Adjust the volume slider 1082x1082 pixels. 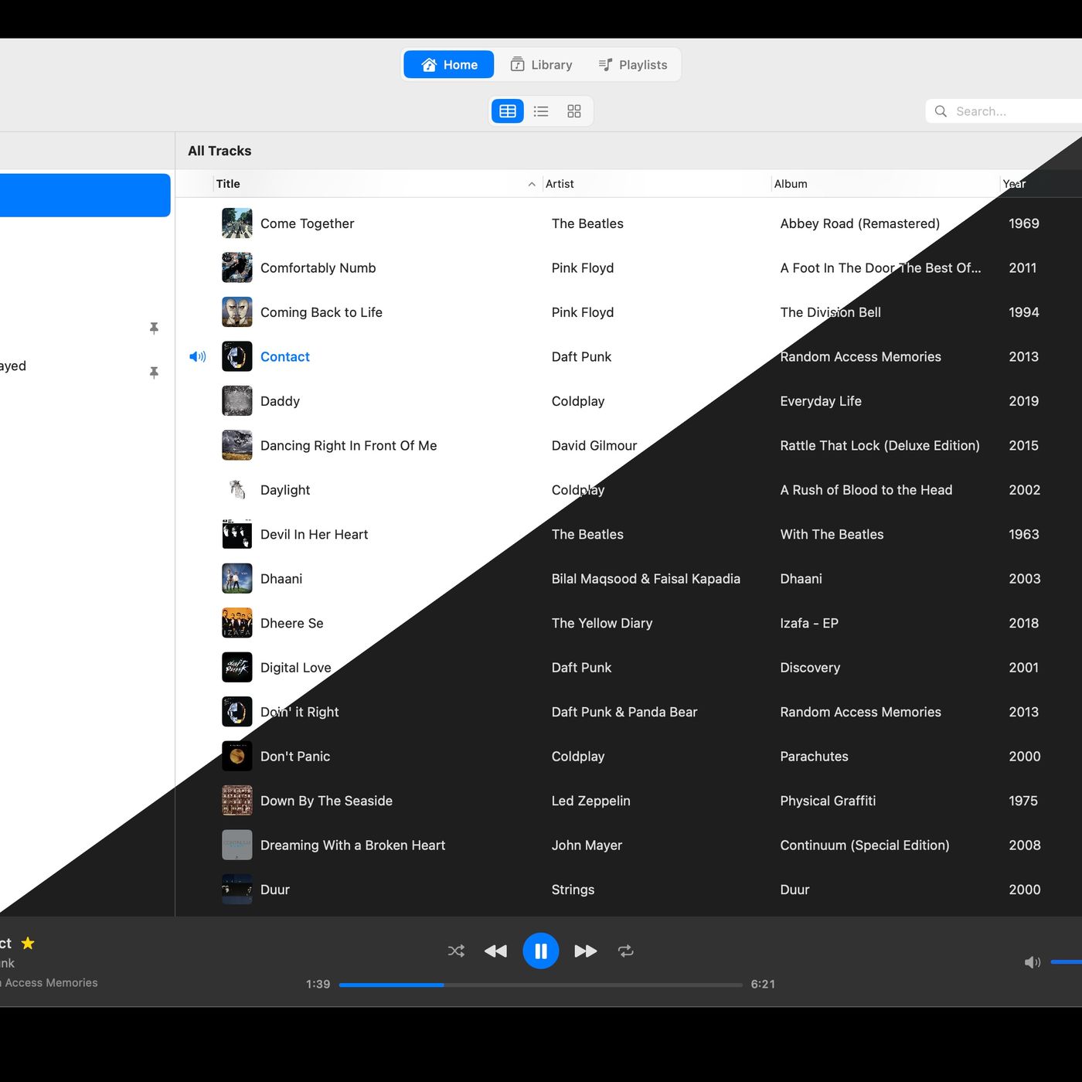point(1067,962)
